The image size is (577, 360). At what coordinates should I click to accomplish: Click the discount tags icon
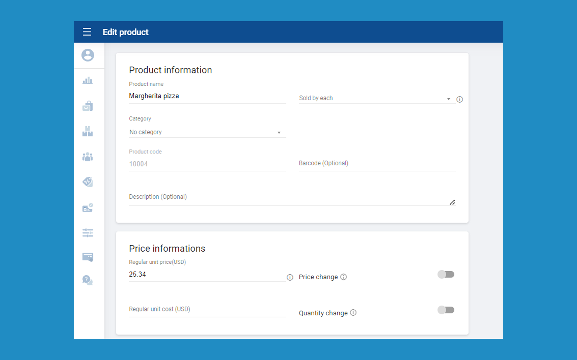coord(88,182)
